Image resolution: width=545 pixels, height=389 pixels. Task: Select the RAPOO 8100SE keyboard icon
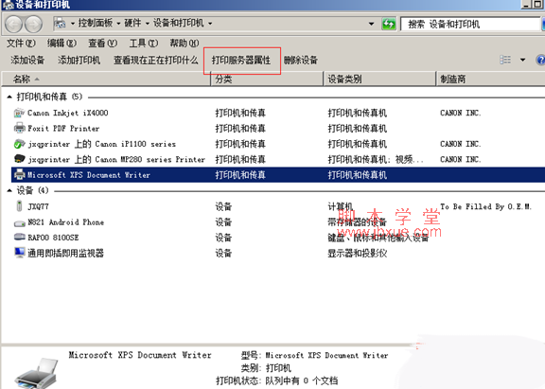pos(20,237)
